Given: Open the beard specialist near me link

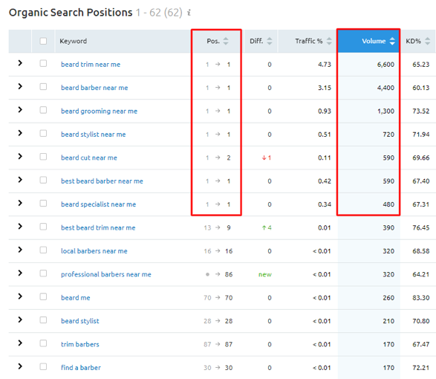Looking at the screenshot, I should (99, 204).
